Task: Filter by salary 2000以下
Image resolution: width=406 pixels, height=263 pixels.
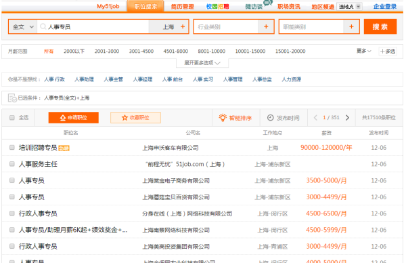Action: point(74,52)
